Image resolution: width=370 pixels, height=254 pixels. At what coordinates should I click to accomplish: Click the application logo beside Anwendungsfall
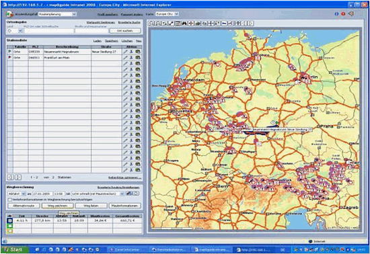(x=10, y=14)
